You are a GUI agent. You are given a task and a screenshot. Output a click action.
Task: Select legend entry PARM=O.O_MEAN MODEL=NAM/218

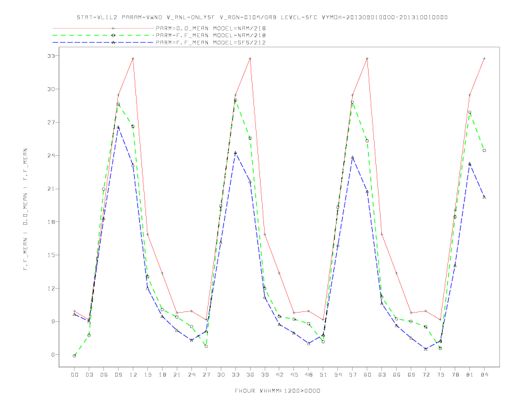[x=211, y=28]
